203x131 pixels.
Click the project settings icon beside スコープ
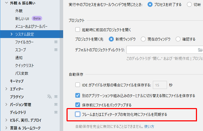(x=56, y=50)
